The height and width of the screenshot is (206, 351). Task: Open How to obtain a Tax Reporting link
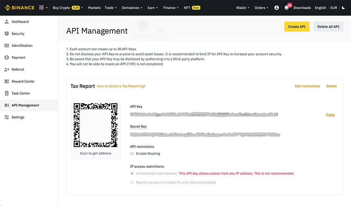coord(121,86)
